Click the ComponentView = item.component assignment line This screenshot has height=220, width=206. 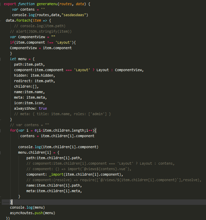(x=41, y=48)
